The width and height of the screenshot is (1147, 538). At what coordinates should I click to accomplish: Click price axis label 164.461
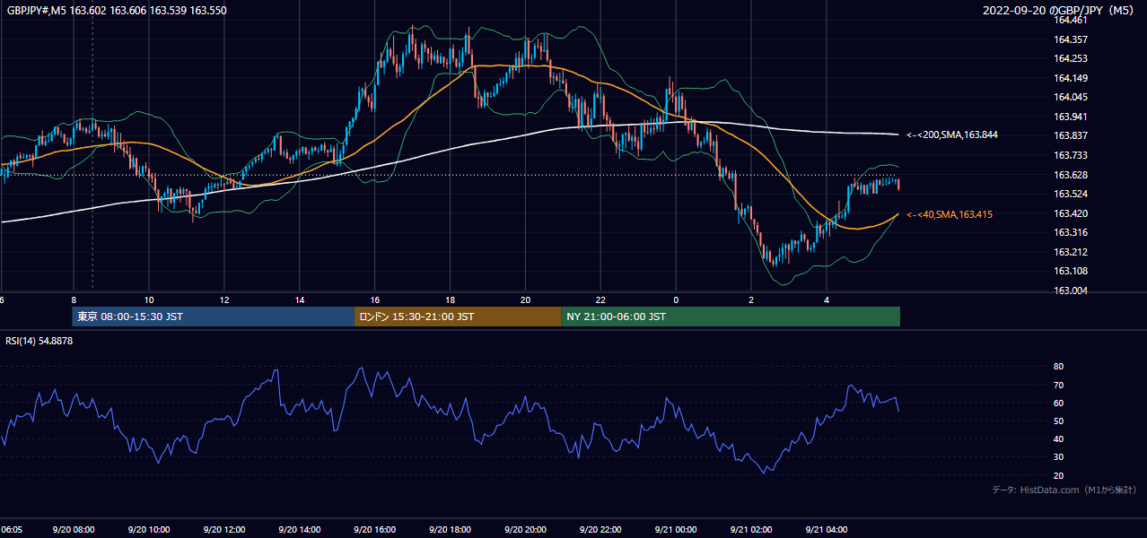(1073, 20)
